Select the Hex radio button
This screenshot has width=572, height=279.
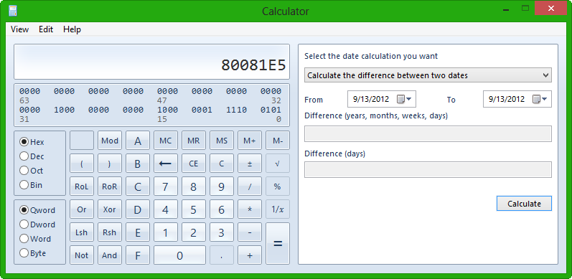click(x=24, y=142)
